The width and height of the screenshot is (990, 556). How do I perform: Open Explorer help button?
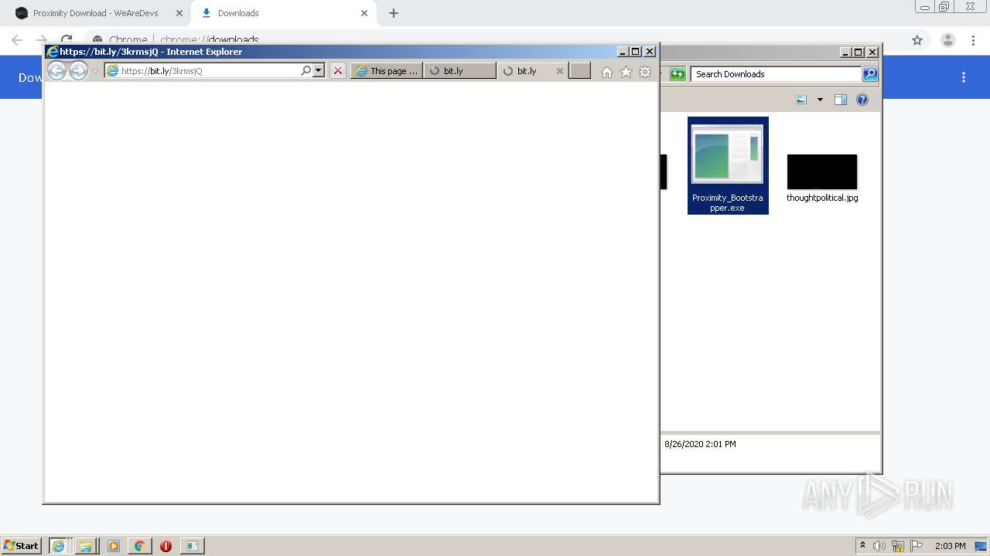pyautogui.click(x=862, y=100)
